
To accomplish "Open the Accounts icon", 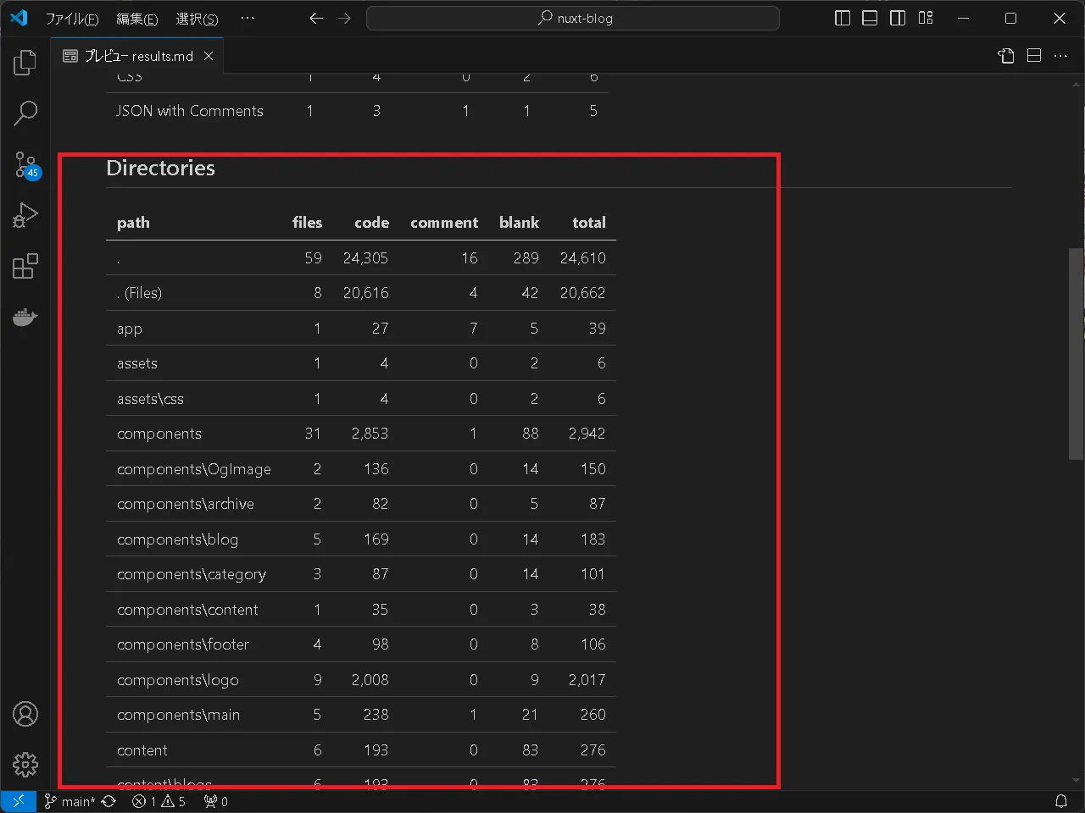I will click(x=25, y=714).
